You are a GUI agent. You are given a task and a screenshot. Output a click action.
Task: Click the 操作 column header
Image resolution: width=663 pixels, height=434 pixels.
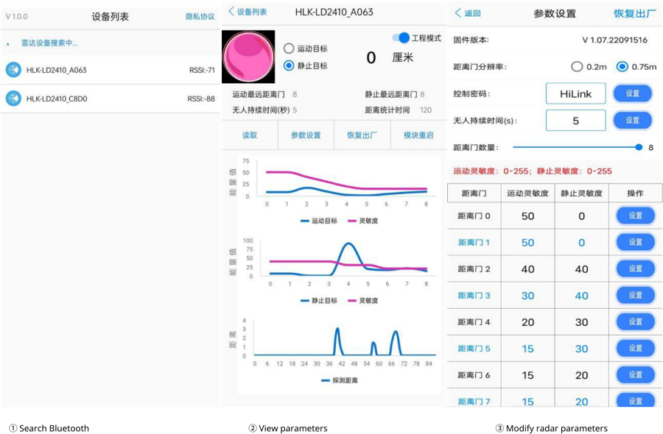pyautogui.click(x=635, y=193)
